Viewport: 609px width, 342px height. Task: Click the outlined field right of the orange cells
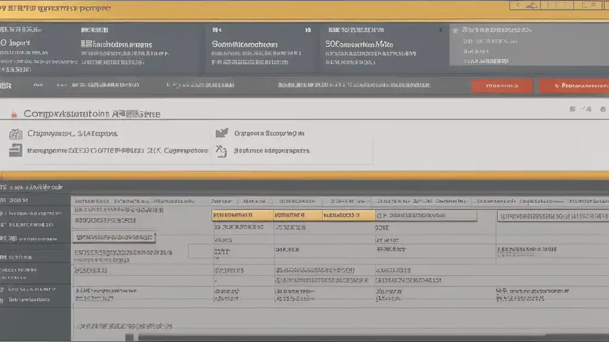click(426, 215)
